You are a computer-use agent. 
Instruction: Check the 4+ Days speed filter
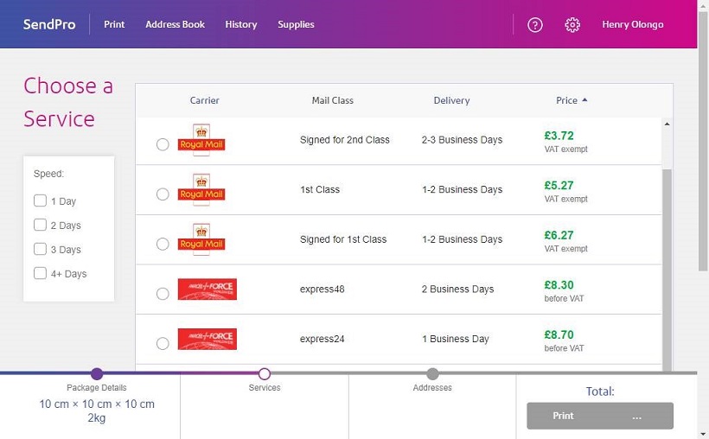click(x=41, y=273)
